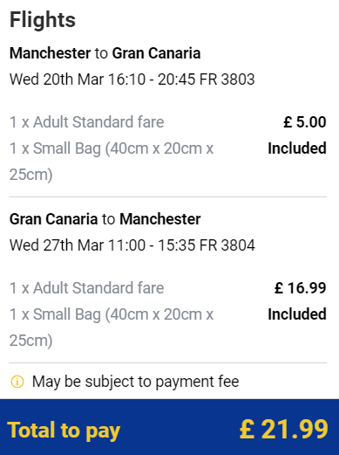The height and width of the screenshot is (455, 339).
Task: Select Manchester to Gran Canaria route title
Action: pyautogui.click(x=105, y=53)
